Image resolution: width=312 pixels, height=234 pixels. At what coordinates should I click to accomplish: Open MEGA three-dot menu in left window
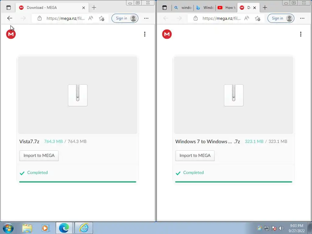pyautogui.click(x=145, y=34)
